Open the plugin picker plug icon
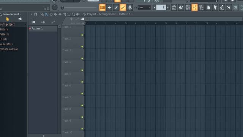 (215, 8)
